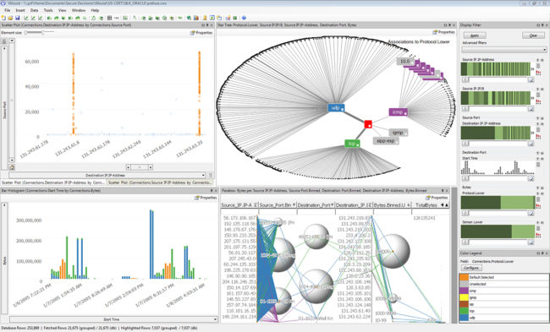Toggle gray box beside Sensor.Lower filter
The height and width of the screenshot is (332, 550).
538,228
